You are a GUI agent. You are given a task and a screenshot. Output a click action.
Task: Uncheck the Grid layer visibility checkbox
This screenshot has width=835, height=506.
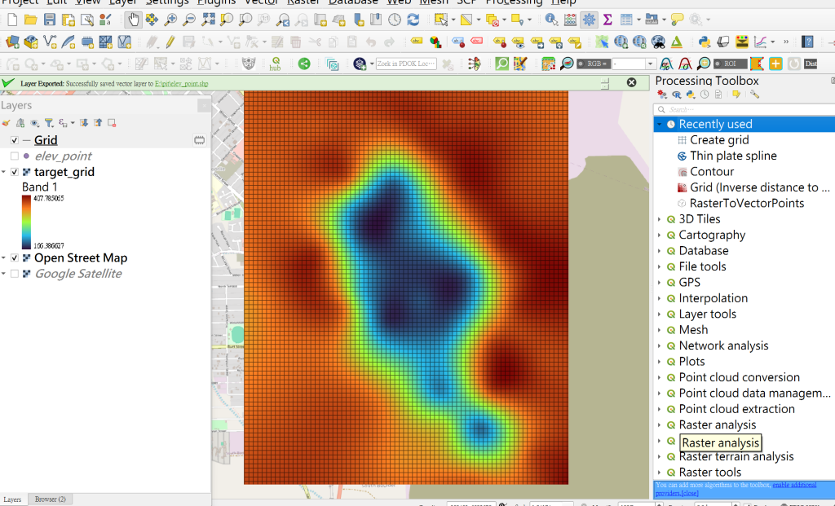(15, 140)
